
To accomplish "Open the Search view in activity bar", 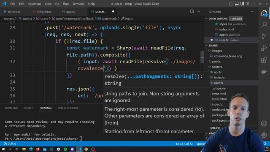I will pos(264,24).
